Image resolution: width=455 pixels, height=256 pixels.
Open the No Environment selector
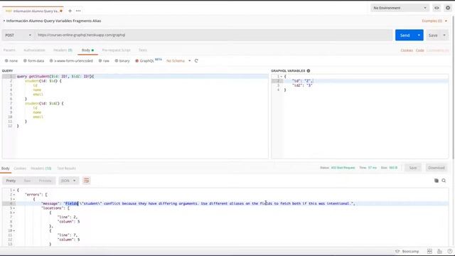pyautogui.click(x=400, y=8)
